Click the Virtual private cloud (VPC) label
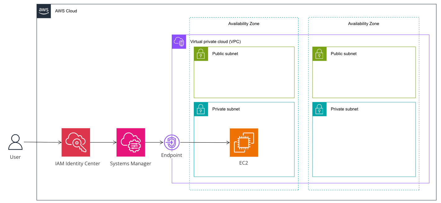This screenshot has height=203, width=441. click(x=216, y=41)
